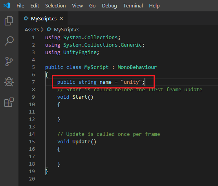Click the first line's using keyword
This screenshot has width=218, height=186.
pyautogui.click(x=53, y=38)
